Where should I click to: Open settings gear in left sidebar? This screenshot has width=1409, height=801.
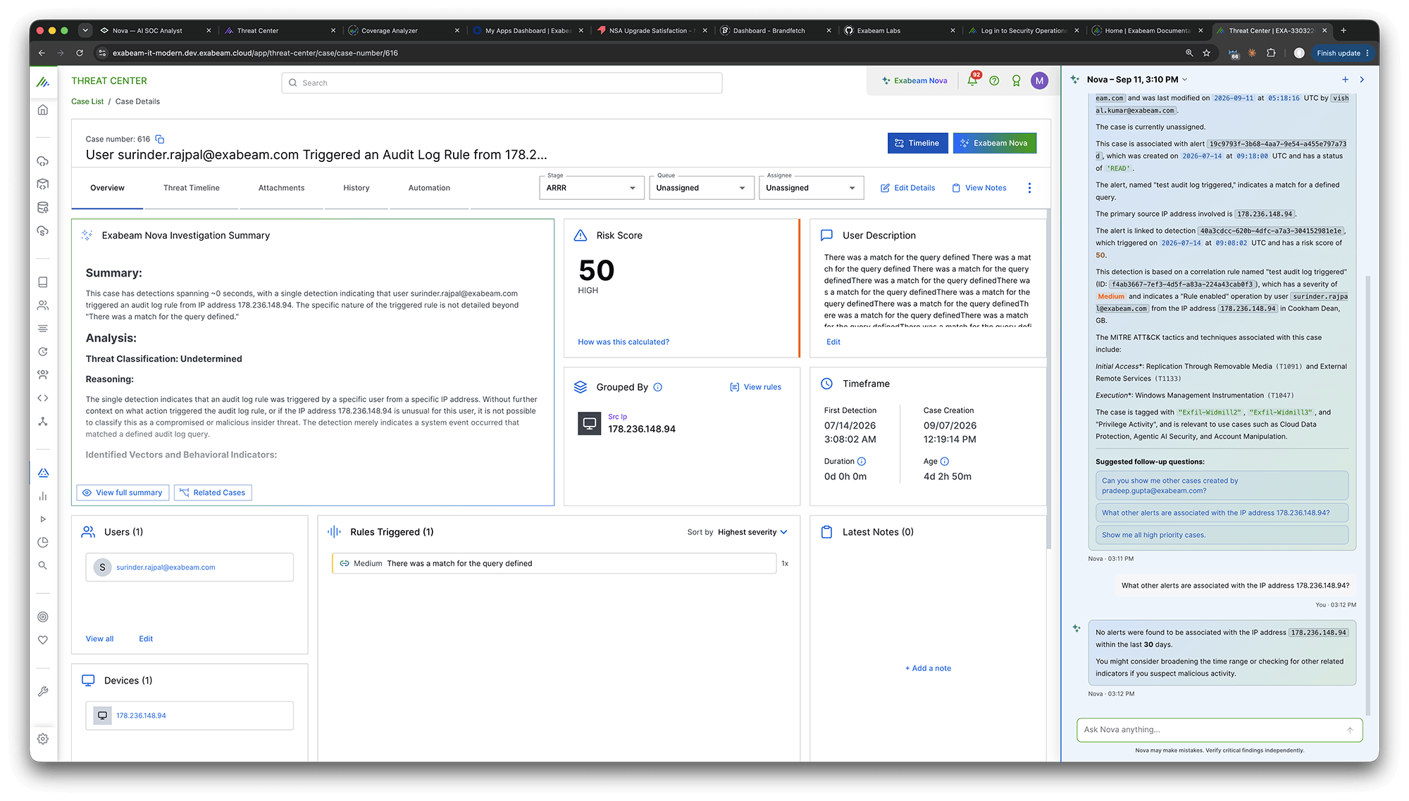[x=43, y=739]
